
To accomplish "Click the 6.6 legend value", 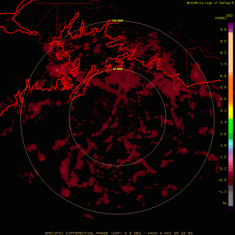I will (223, 76).
